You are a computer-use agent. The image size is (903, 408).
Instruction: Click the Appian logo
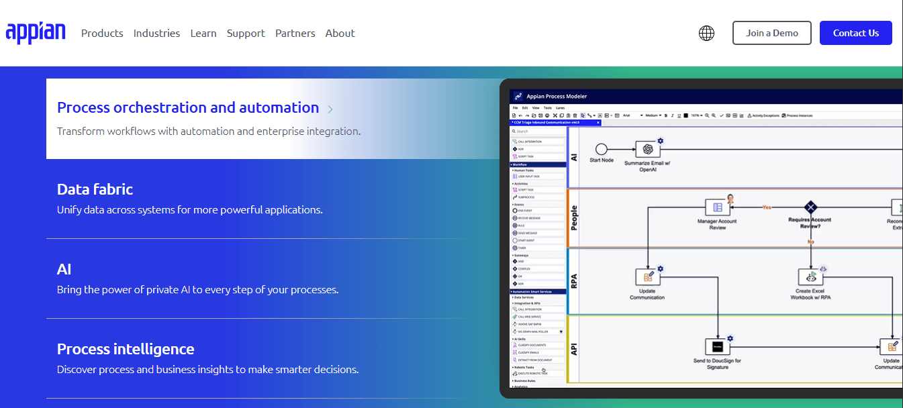36,33
